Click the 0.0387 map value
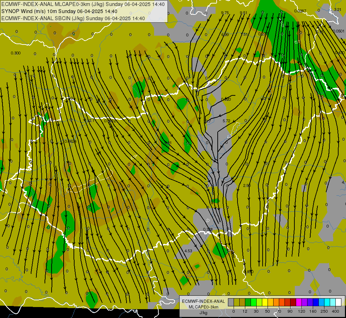Screen dimensions: 346x318 [x=300, y=11]
